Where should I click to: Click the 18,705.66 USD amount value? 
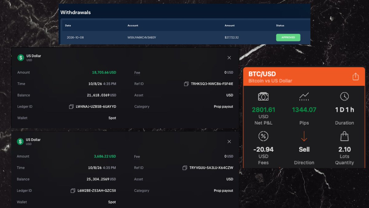[104, 72]
